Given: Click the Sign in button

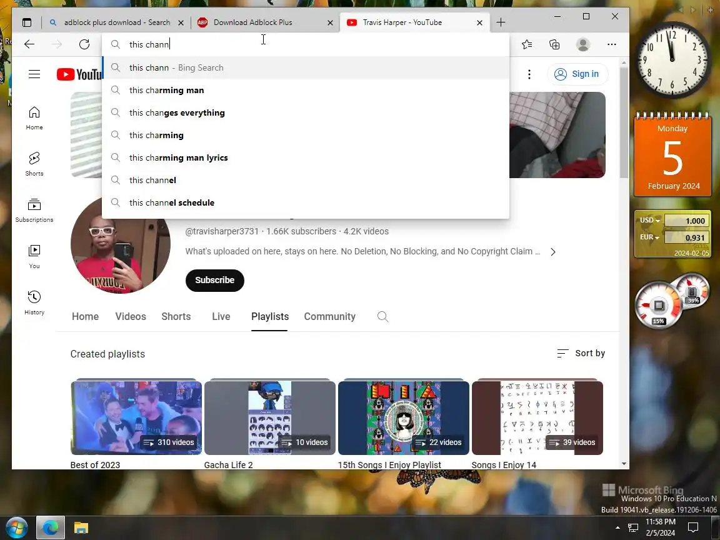Looking at the screenshot, I should (577, 74).
